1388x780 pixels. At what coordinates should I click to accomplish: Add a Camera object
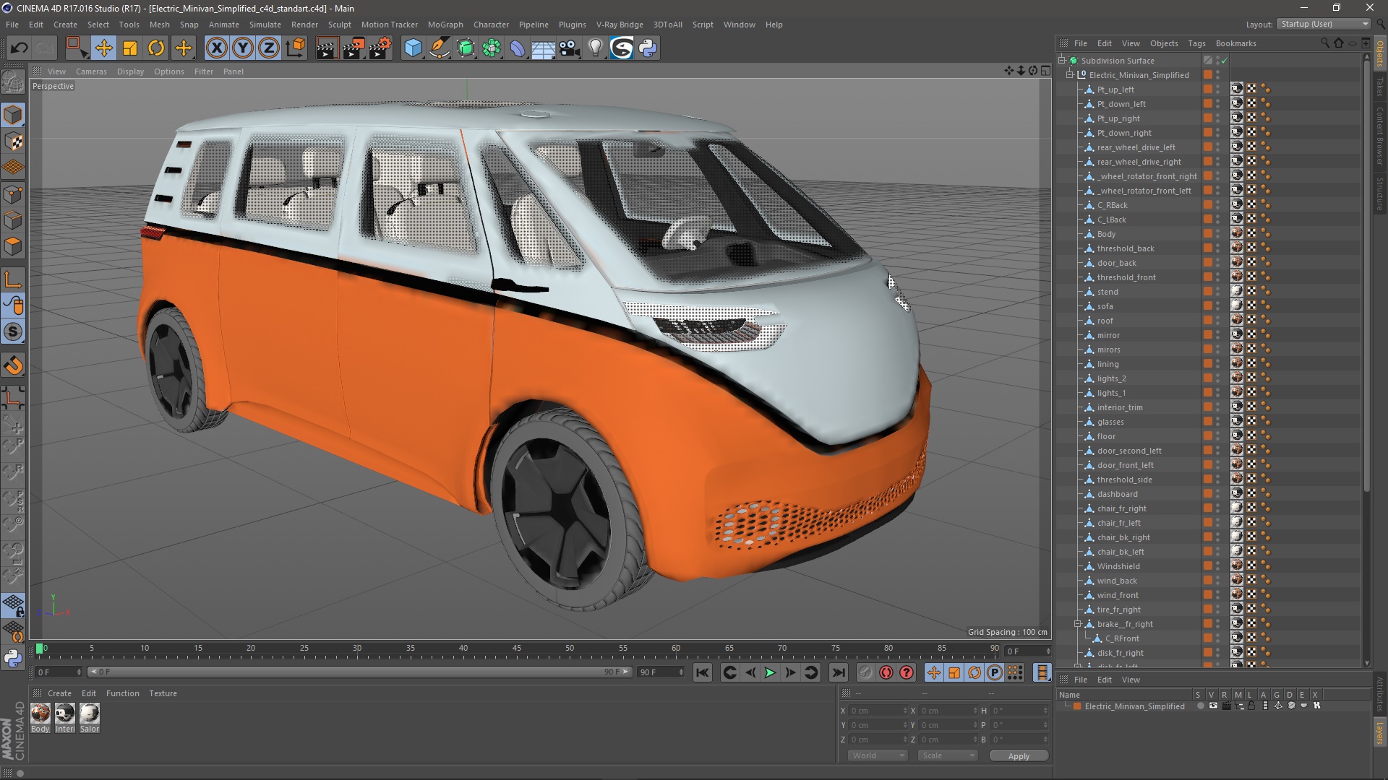pyautogui.click(x=570, y=48)
